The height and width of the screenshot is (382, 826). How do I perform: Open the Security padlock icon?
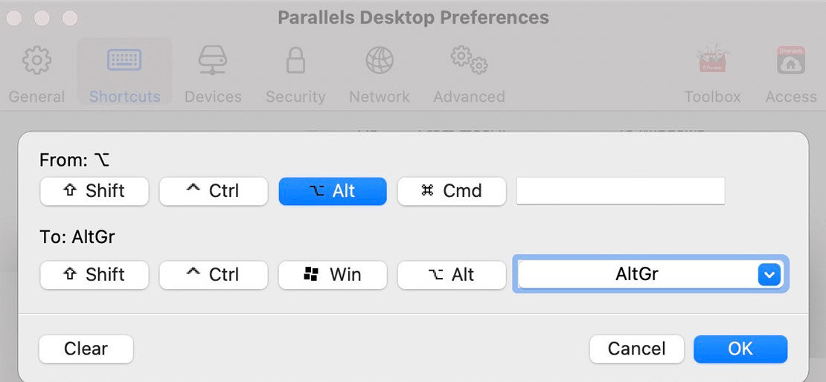click(295, 60)
